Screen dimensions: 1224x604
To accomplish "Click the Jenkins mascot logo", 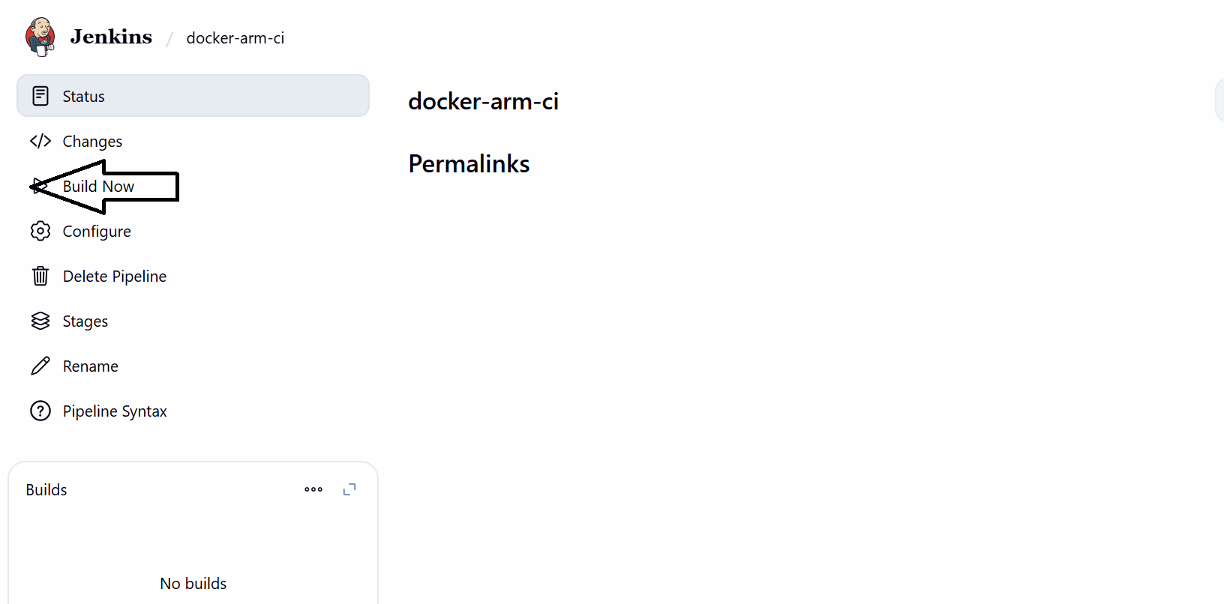I will point(41,35).
